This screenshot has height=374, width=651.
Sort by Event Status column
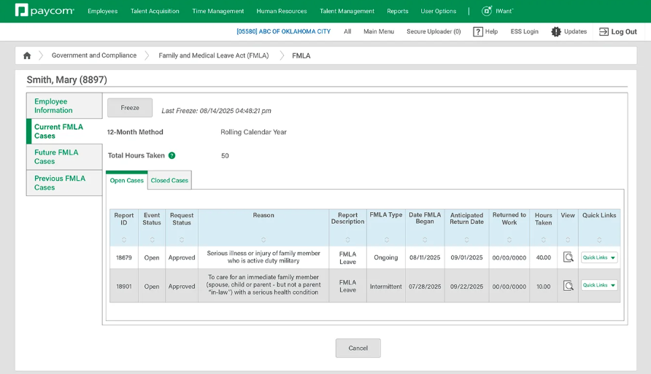[x=152, y=240]
